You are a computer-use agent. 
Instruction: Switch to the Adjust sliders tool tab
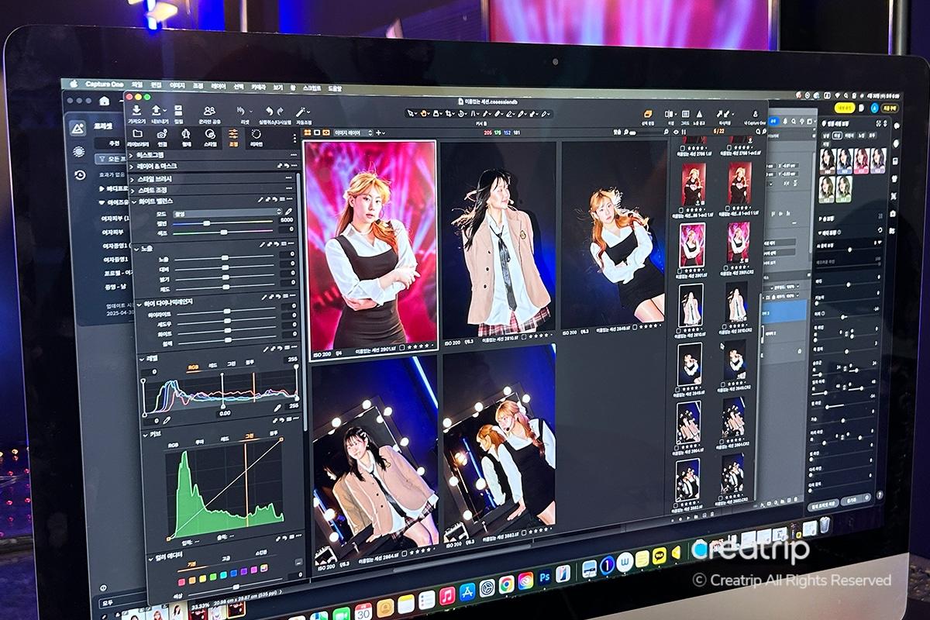[232, 135]
